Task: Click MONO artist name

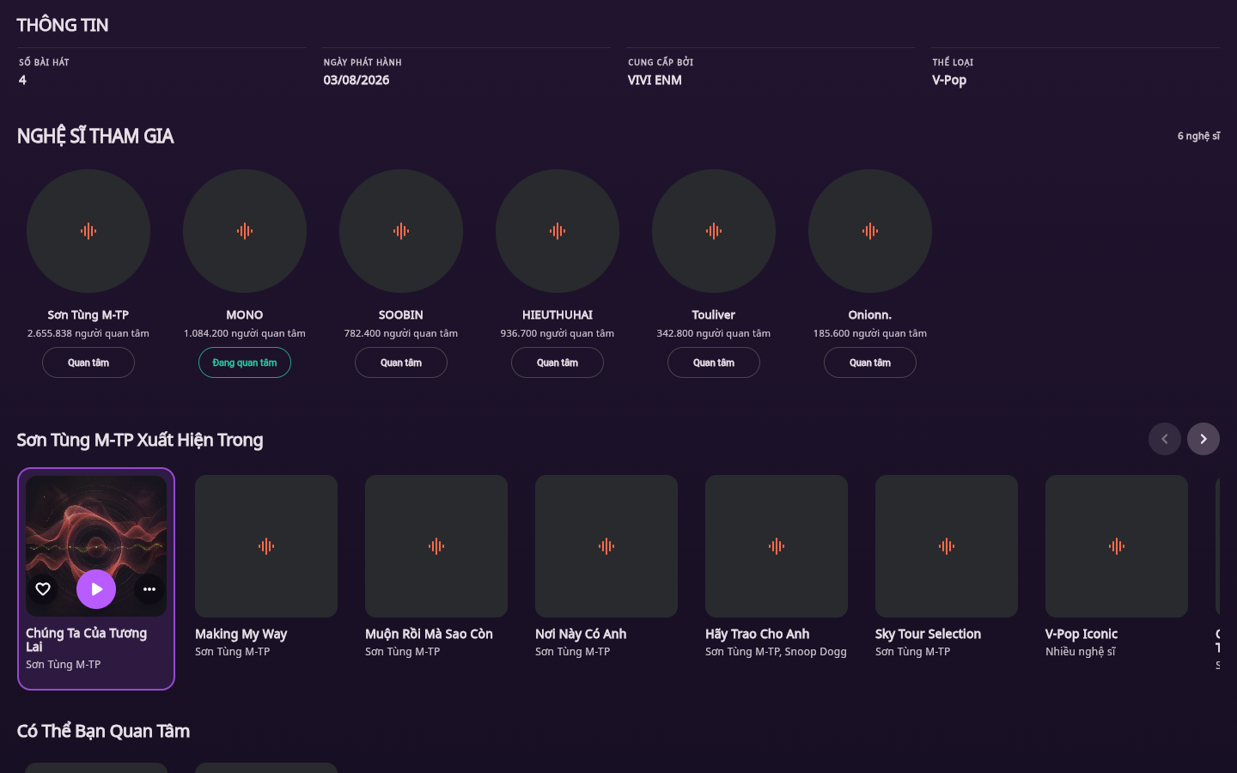Action: point(245,315)
